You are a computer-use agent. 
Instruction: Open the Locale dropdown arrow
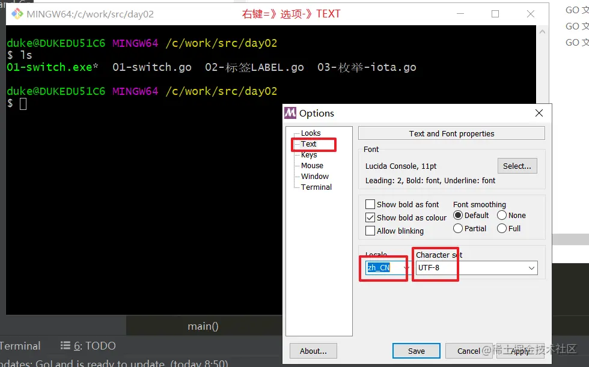(406, 268)
